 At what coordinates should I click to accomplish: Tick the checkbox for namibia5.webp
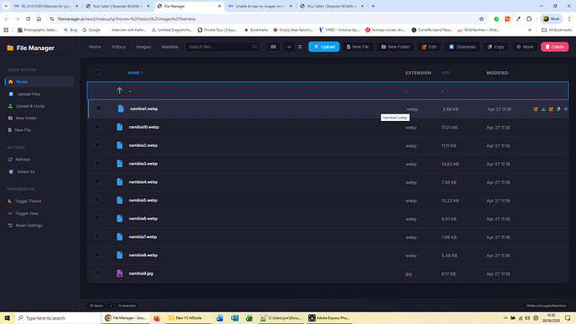[x=98, y=200]
